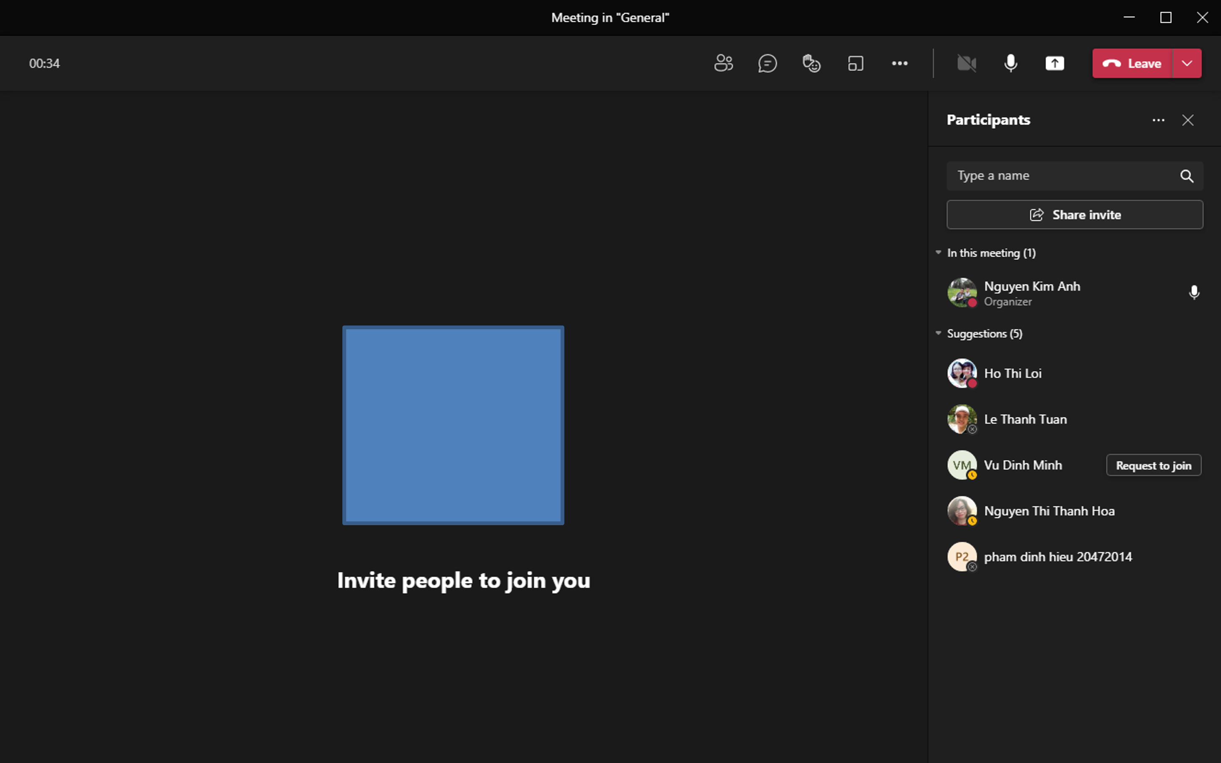Open the Breakout rooms icon
The image size is (1221, 763).
click(x=856, y=63)
